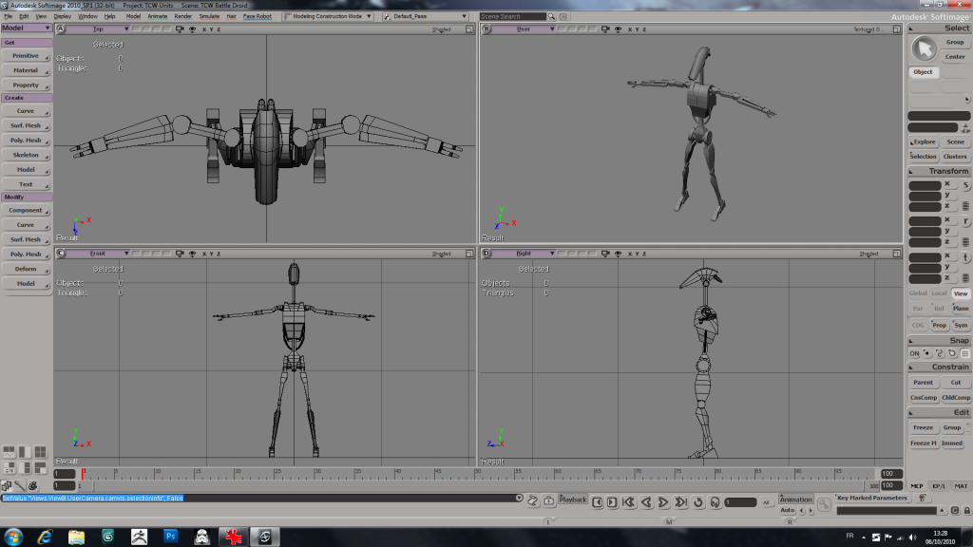Image resolution: width=973 pixels, height=547 pixels.
Task: Collapse the Transform panel
Action: (911, 172)
